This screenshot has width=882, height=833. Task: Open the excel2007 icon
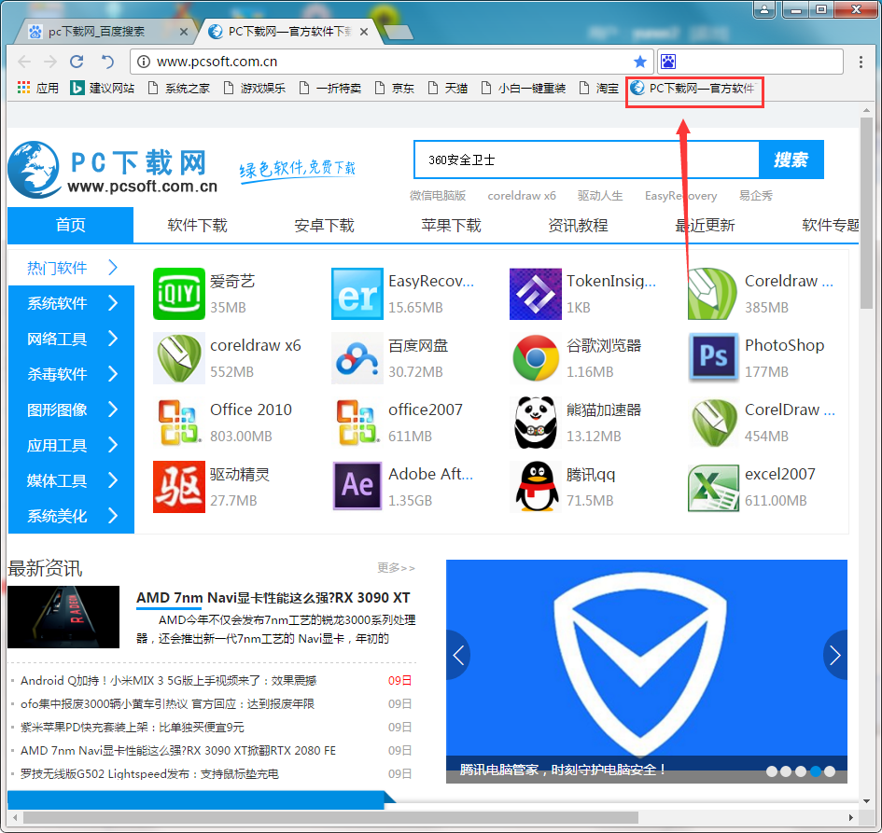pyautogui.click(x=713, y=487)
